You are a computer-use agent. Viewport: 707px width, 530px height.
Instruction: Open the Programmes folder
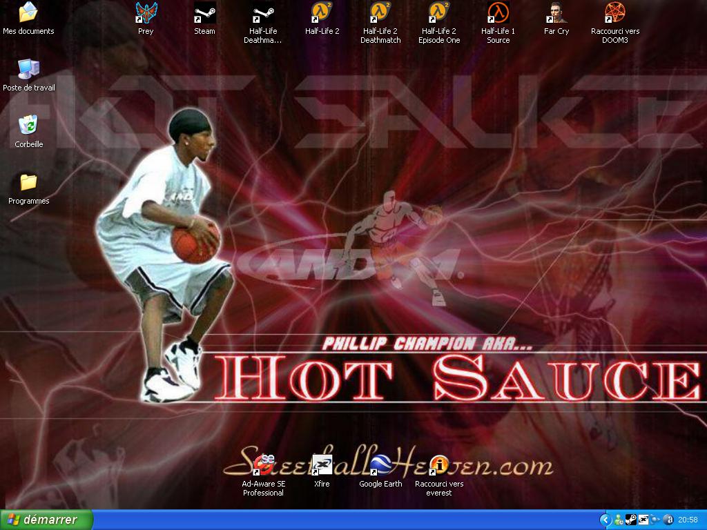[28, 185]
